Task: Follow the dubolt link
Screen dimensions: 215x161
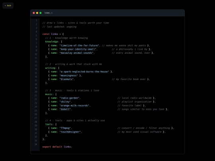Action: click(x=65, y=109)
